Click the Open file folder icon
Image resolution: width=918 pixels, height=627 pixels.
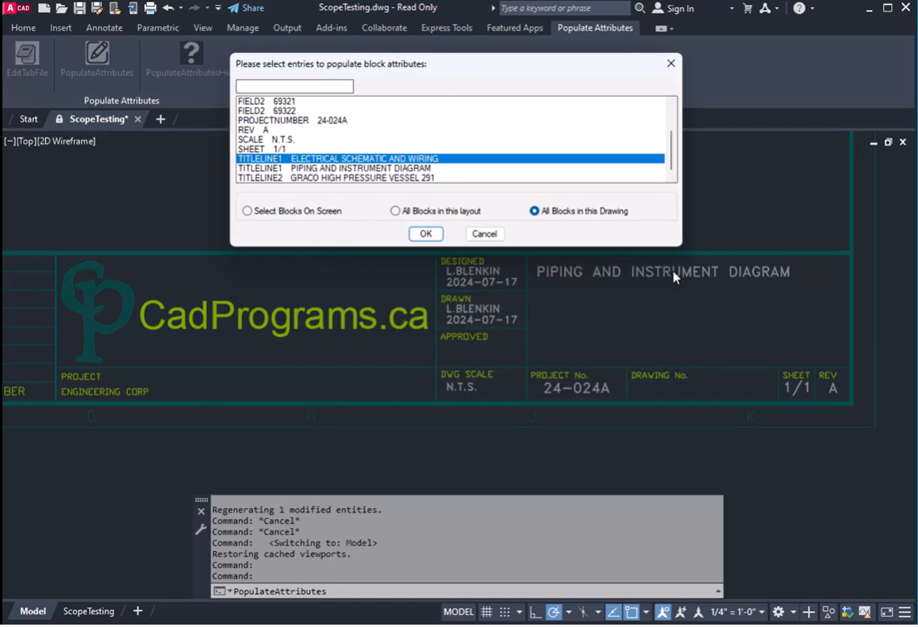[61, 8]
